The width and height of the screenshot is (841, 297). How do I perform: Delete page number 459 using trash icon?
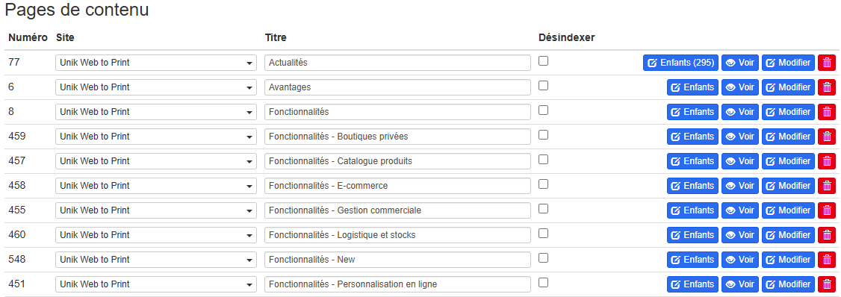[x=827, y=137]
